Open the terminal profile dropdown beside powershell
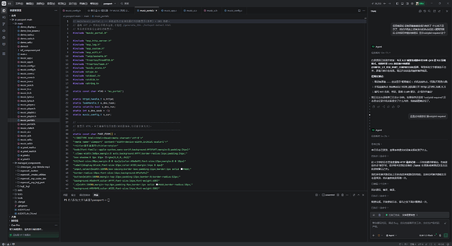The image size is (452, 246). pyautogui.click(x=320, y=195)
